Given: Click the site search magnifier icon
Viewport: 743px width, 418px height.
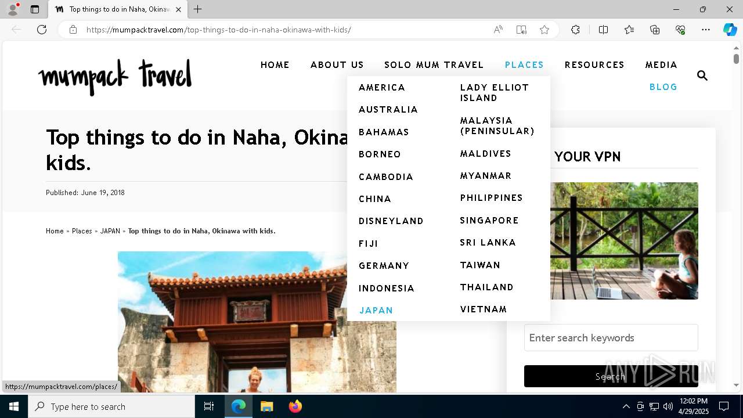Looking at the screenshot, I should tap(702, 75).
